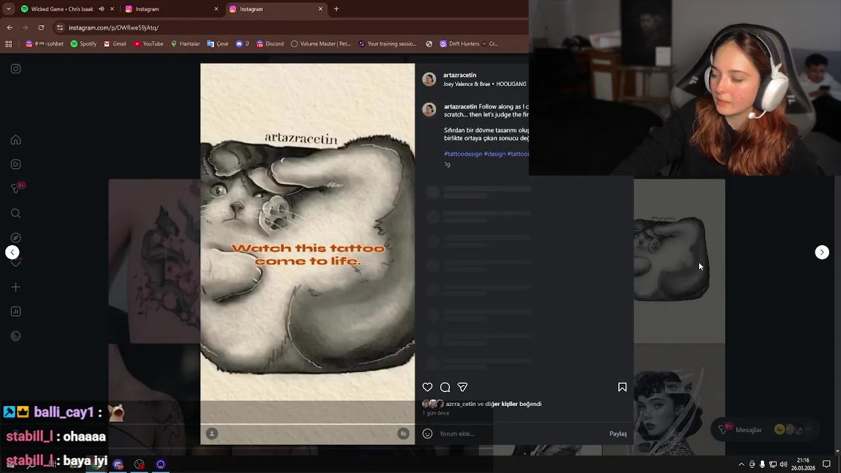Go to Instagram Home in sidebar
This screenshot has width=841, height=473.
coord(16,140)
